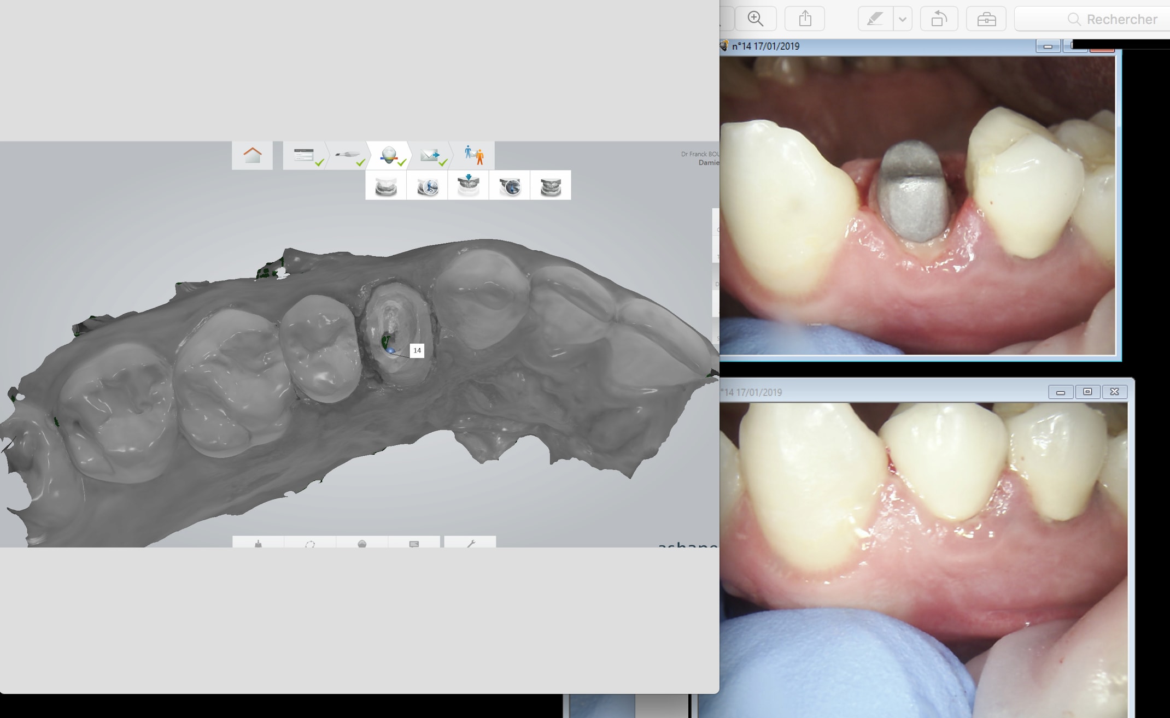The width and height of the screenshot is (1170, 718).
Task: Pick the lasso selection tool at the bottom
Action: [x=310, y=543]
